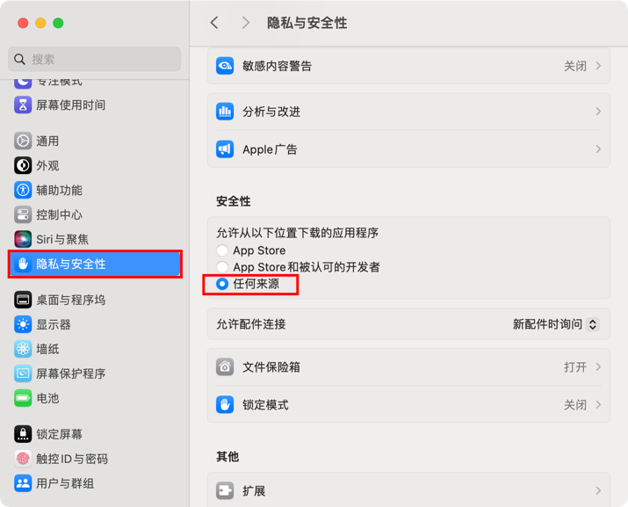628x507 pixels.
Task: Select App Store和被认可的开发者 radio option
Action: 222,267
